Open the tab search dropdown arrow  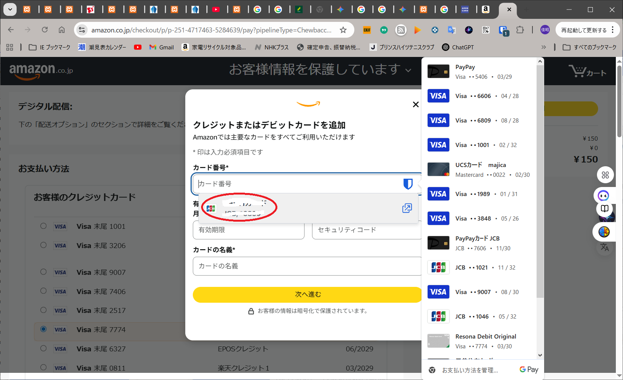point(10,9)
